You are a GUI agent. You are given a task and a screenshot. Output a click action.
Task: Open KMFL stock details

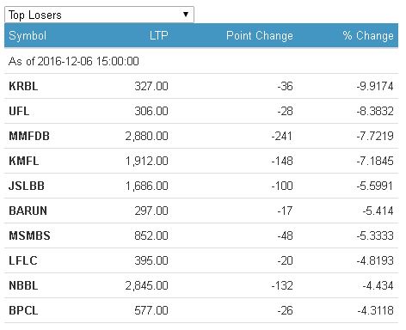(24, 161)
